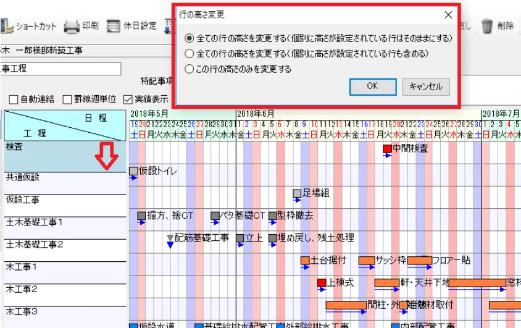521x328 pixels.
Task: Click the 掘方、捨CT task marker
Action: (x=141, y=216)
